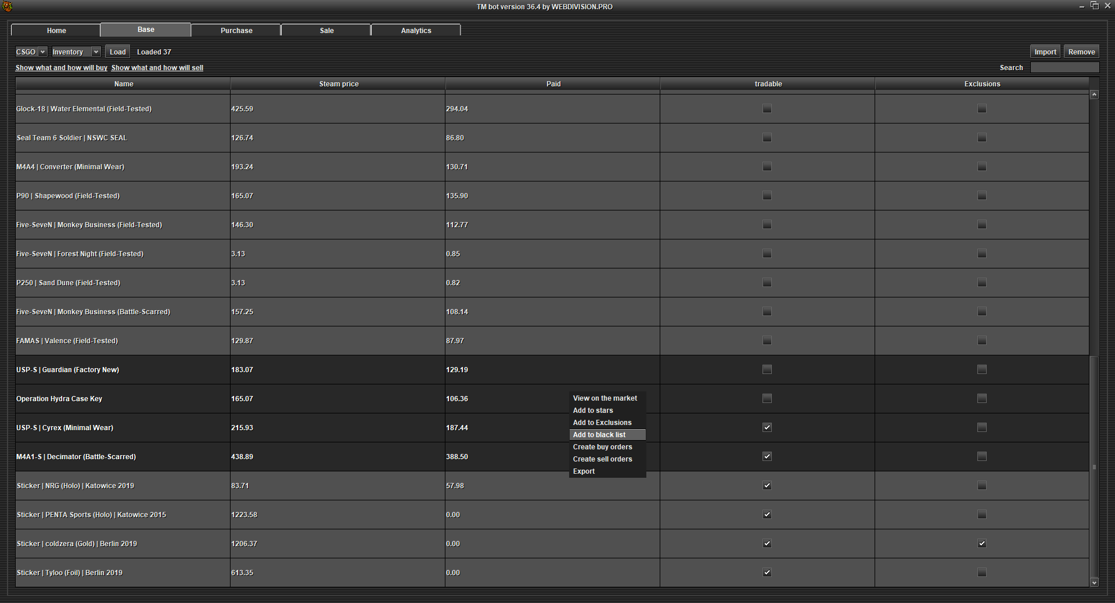The height and width of the screenshot is (603, 1115).
Task: Focus the Search input field
Action: point(1064,68)
